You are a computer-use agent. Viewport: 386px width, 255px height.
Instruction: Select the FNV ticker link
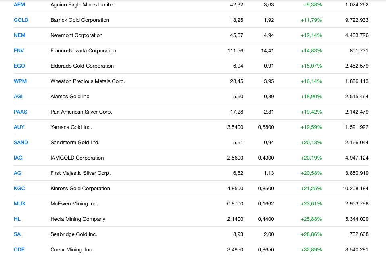pos(19,51)
